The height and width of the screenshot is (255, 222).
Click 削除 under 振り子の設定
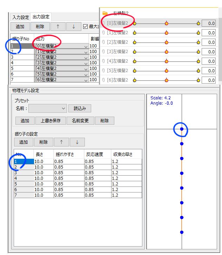point(43,142)
